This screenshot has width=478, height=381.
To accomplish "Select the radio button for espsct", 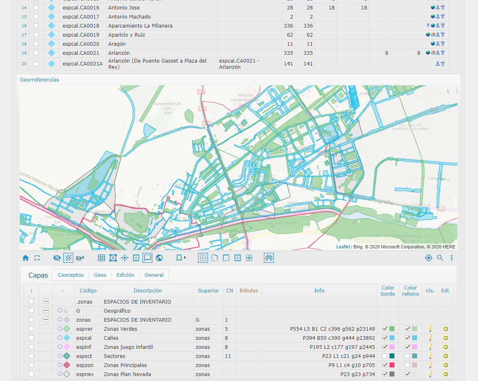I will click(60, 356).
